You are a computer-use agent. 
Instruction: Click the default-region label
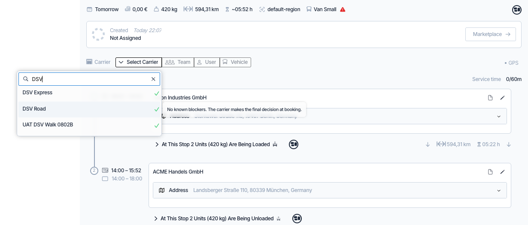[284, 9]
